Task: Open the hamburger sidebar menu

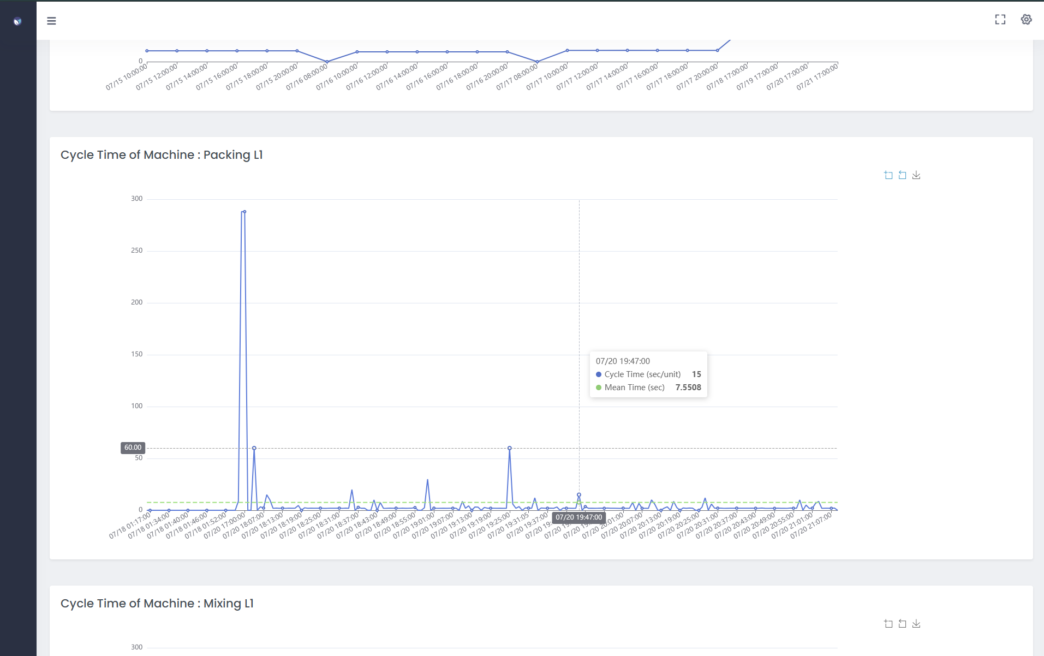Action: (x=51, y=21)
